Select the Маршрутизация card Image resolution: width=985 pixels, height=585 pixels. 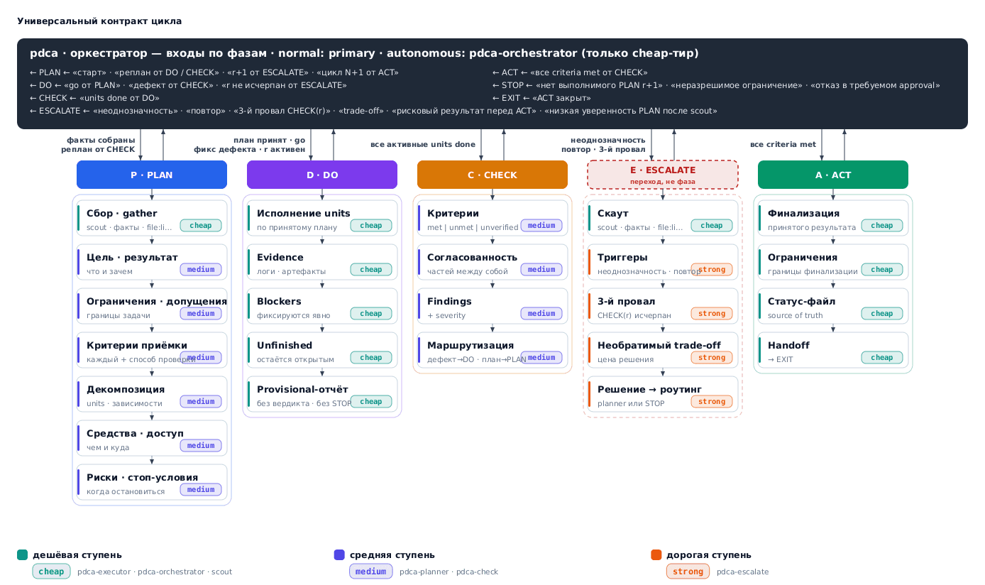click(x=492, y=350)
